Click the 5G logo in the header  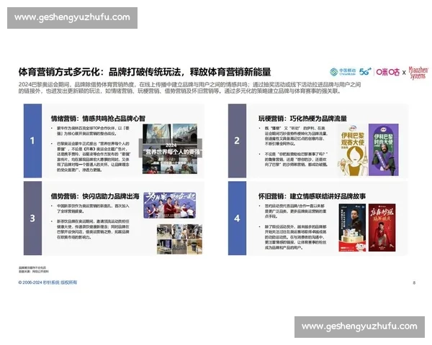tap(365, 72)
